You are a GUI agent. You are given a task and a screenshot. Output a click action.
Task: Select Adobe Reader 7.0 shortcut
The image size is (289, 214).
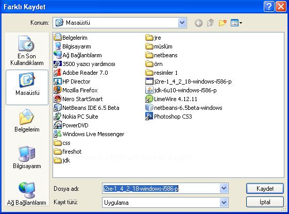tap(81, 73)
